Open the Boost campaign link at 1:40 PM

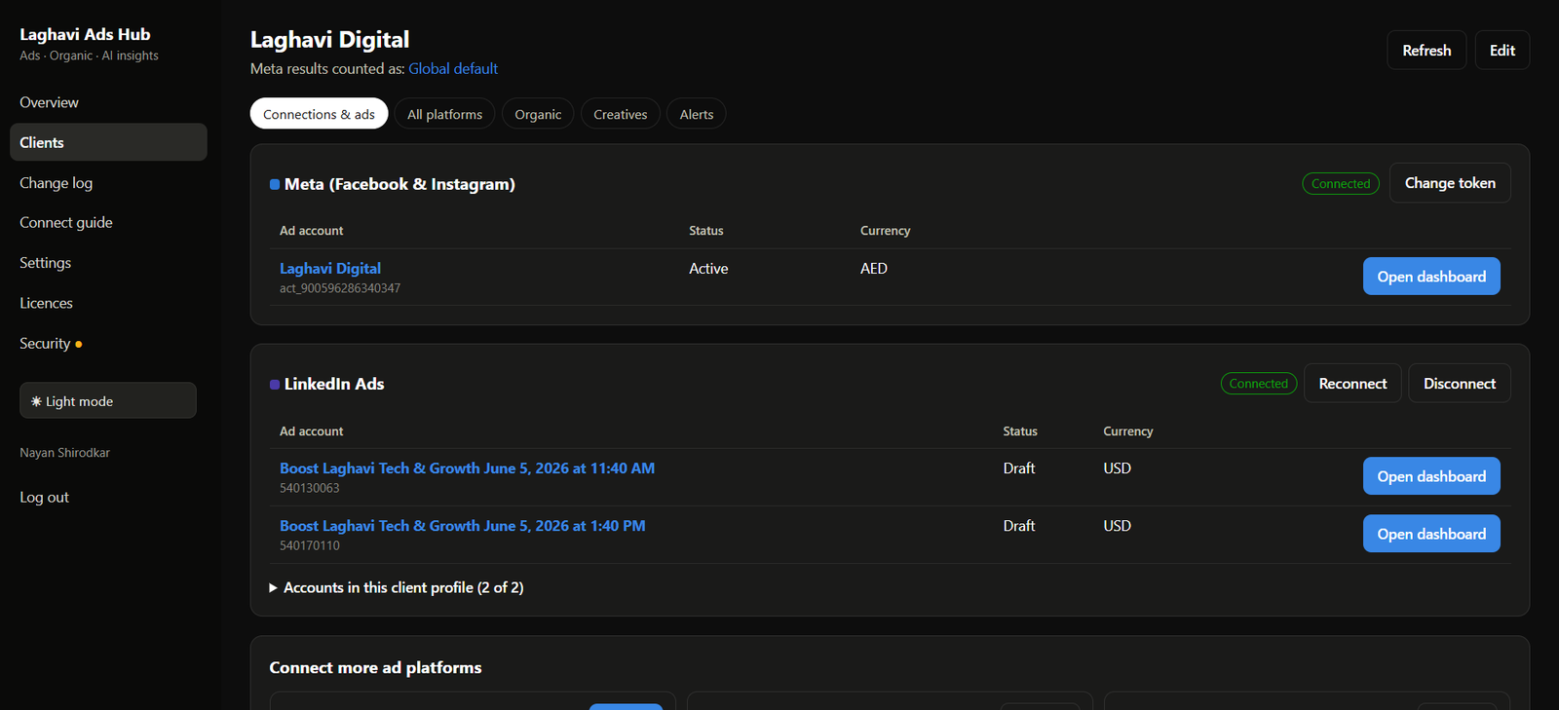(x=463, y=526)
